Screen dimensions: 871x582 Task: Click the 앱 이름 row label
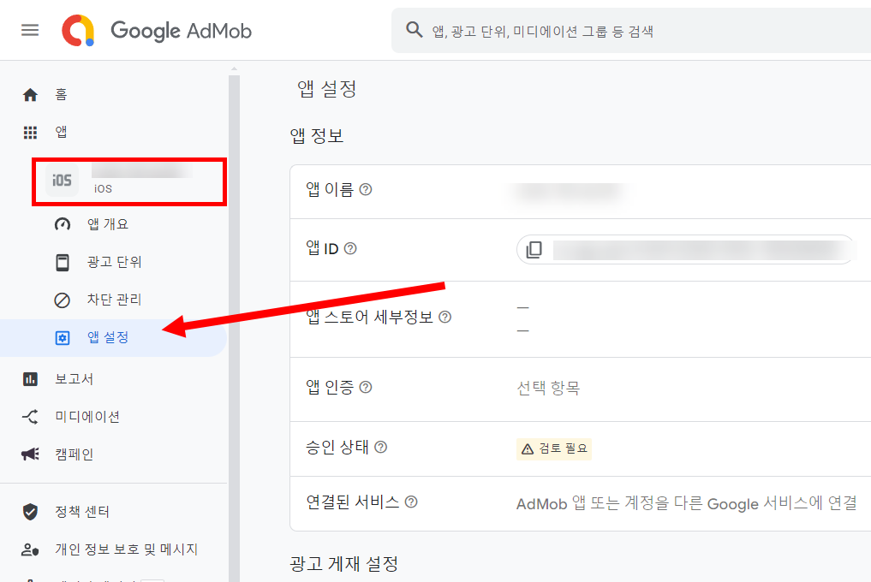(x=330, y=189)
